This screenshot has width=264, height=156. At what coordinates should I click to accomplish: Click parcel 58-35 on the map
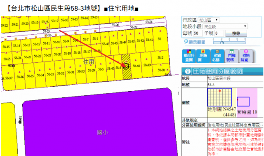[x=30, y=76]
